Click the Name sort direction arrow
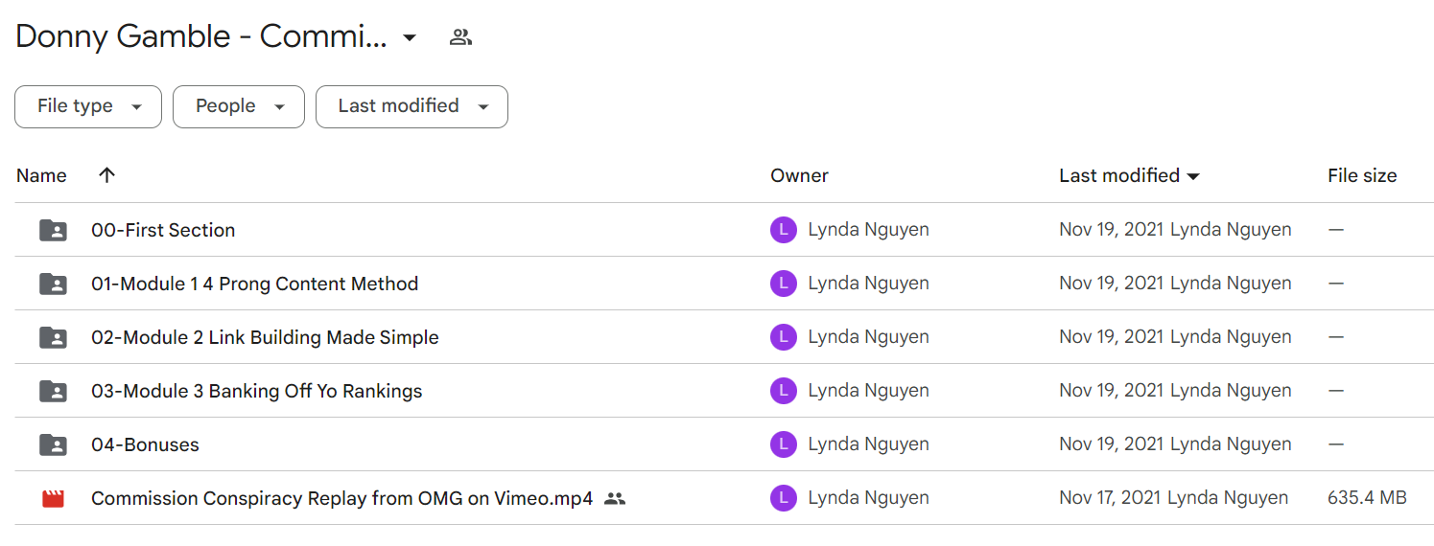 tap(106, 175)
